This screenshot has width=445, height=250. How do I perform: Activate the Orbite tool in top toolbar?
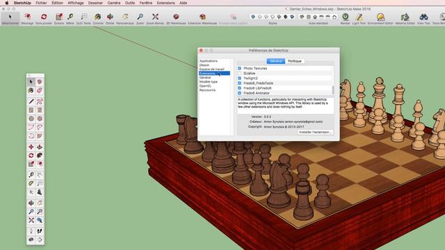click(x=110, y=19)
